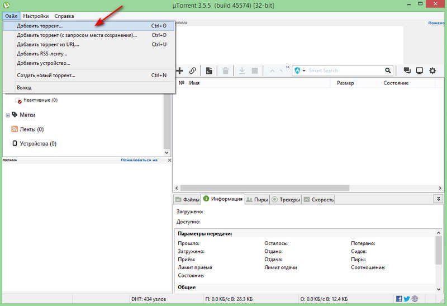The image size is (447, 306).
Task: Click the Twitter icon in status bar
Action: click(x=407, y=299)
